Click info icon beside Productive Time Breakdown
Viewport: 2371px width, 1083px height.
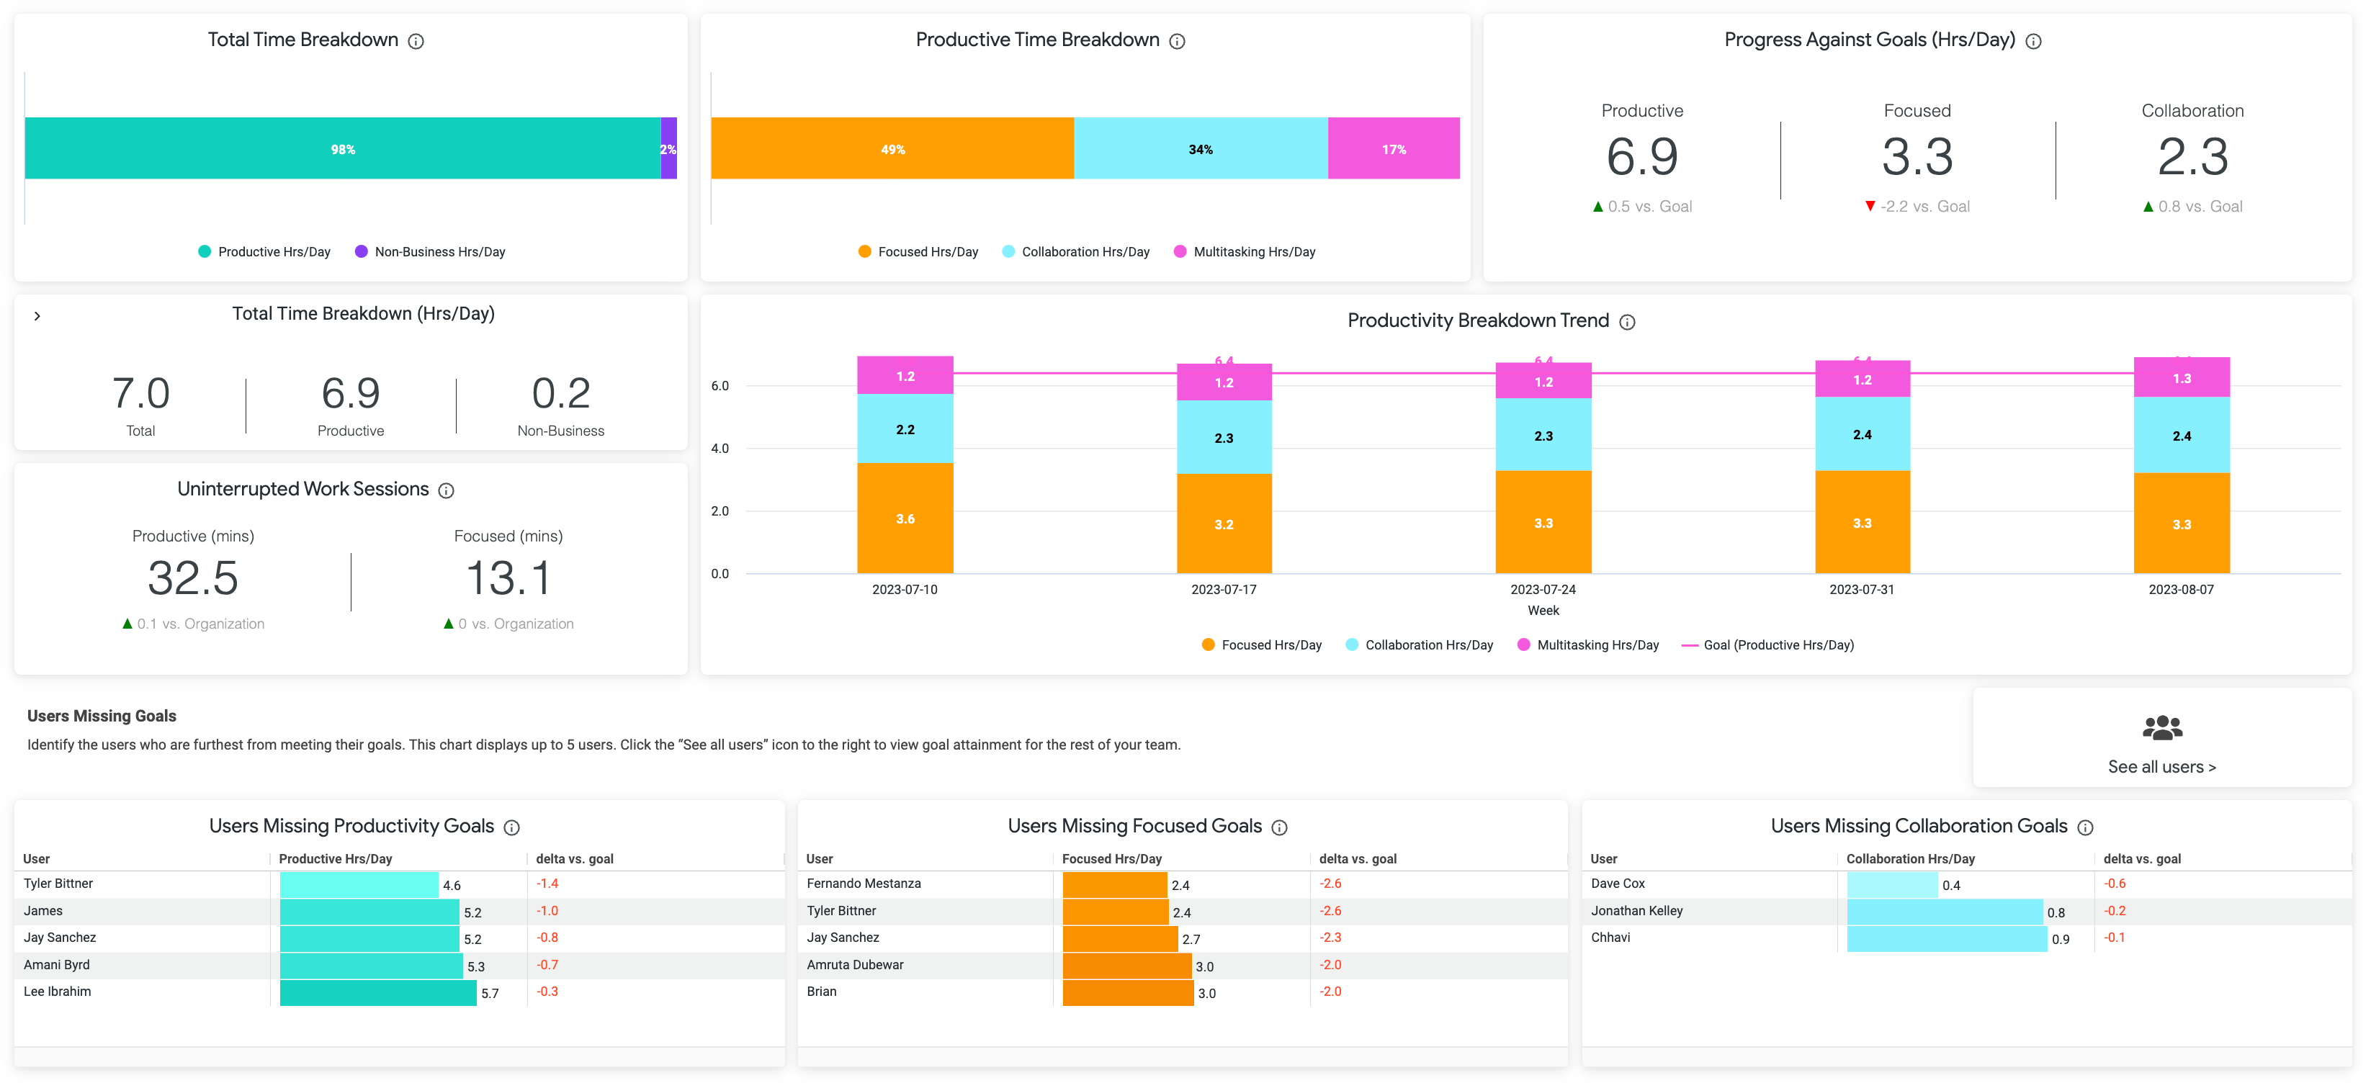pos(1176,42)
